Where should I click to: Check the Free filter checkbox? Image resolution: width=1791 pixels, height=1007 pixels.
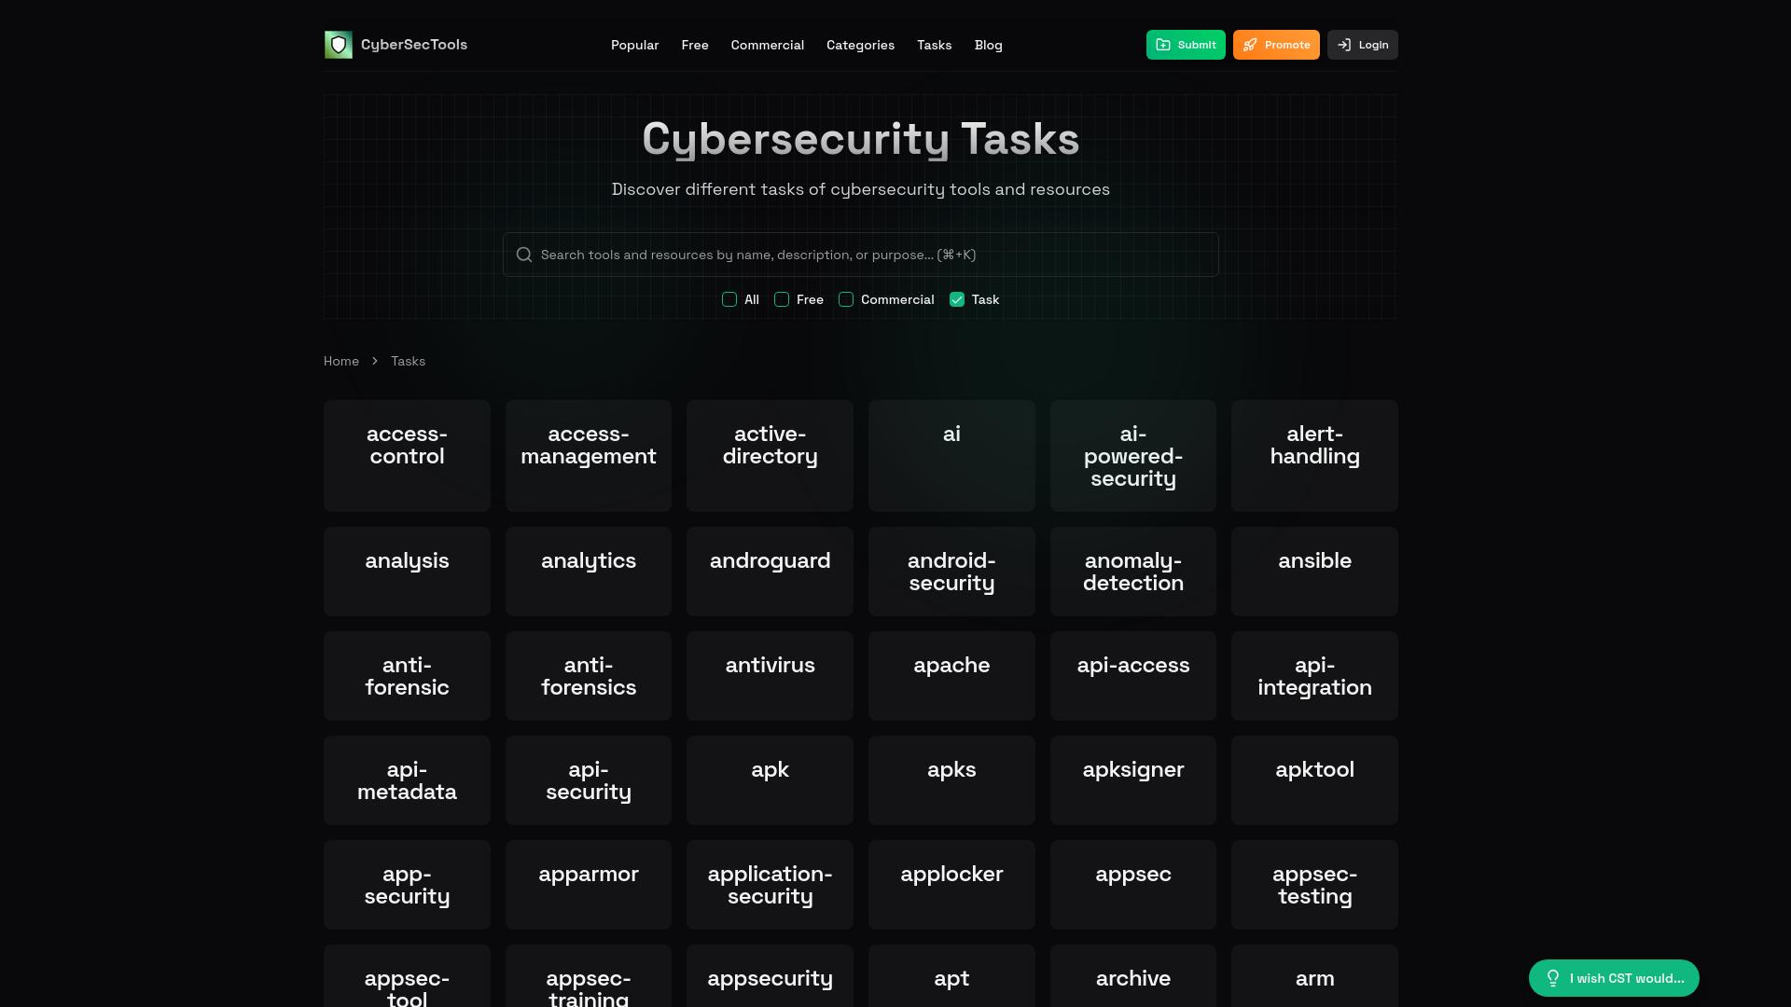coord(782,299)
